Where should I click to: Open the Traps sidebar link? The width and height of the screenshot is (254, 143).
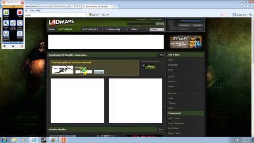click(x=171, y=98)
